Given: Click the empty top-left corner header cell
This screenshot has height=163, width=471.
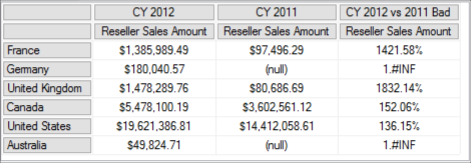Looking at the screenshot, I should tap(47, 12).
